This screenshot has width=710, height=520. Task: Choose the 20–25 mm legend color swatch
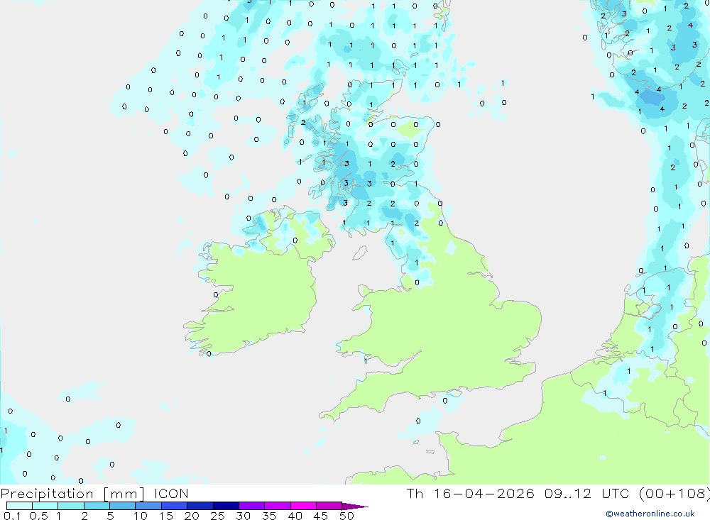[200, 506]
